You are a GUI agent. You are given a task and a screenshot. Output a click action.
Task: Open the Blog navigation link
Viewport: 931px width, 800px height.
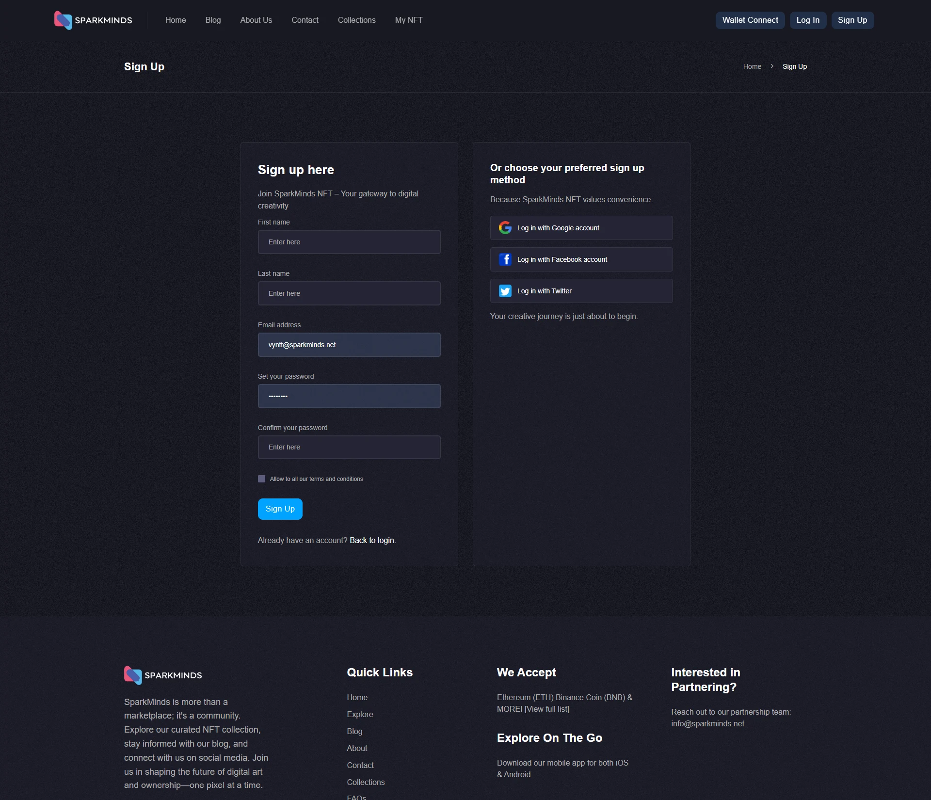(x=213, y=20)
